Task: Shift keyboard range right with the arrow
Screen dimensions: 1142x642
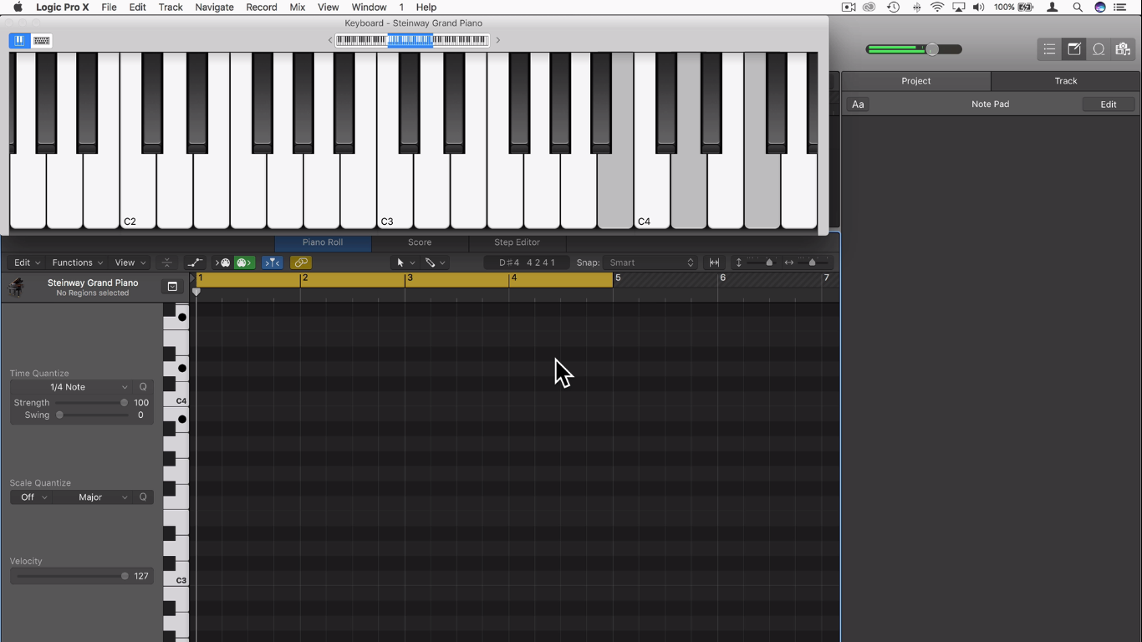Action: [498, 40]
